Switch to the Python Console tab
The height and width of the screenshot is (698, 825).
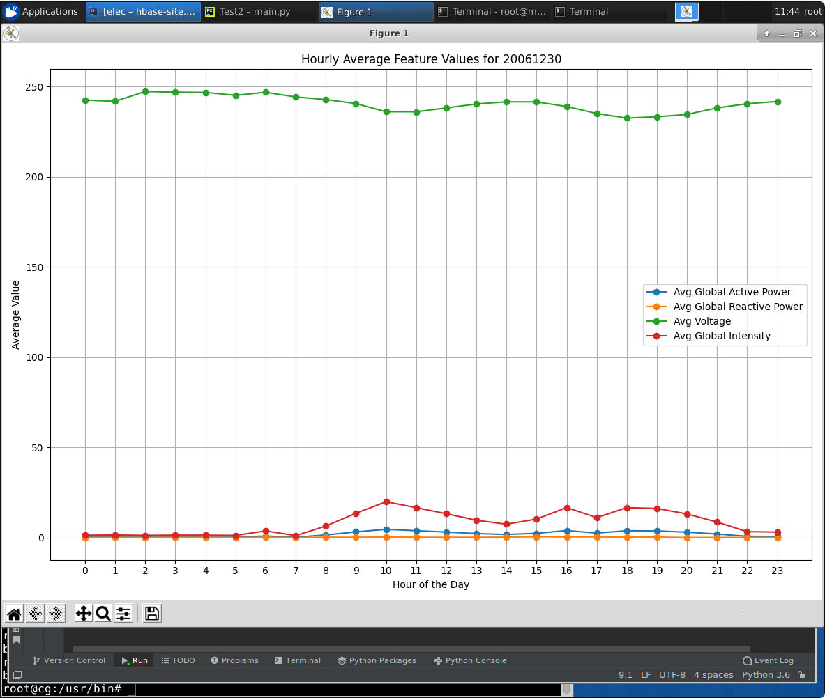470,660
